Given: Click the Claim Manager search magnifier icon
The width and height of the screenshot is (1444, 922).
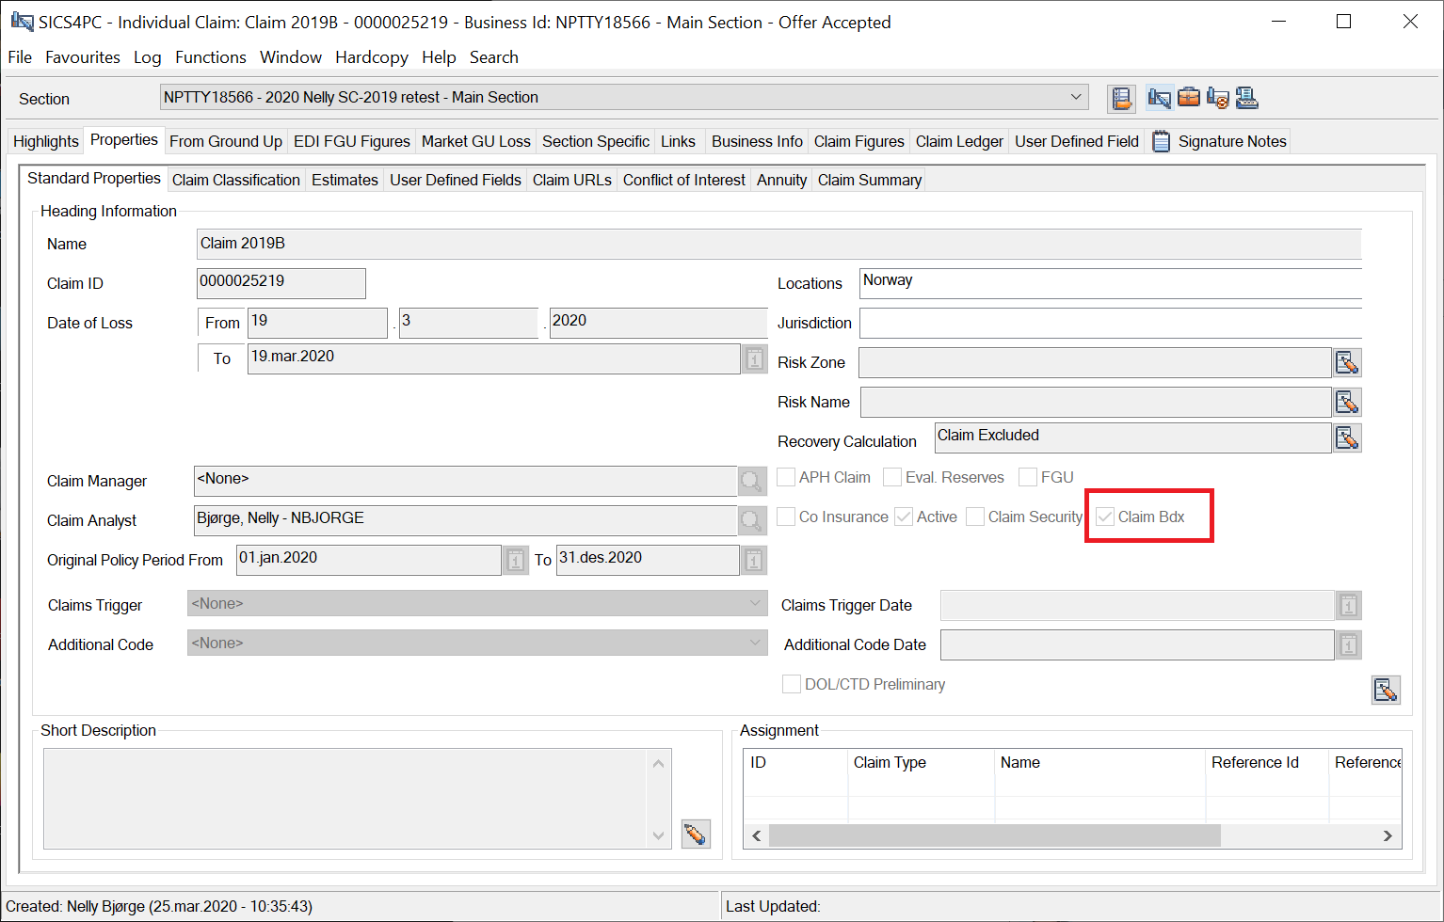Looking at the screenshot, I should [x=751, y=482].
